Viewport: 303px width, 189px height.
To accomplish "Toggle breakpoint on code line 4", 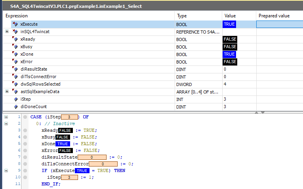I will click(x=25, y=137).
